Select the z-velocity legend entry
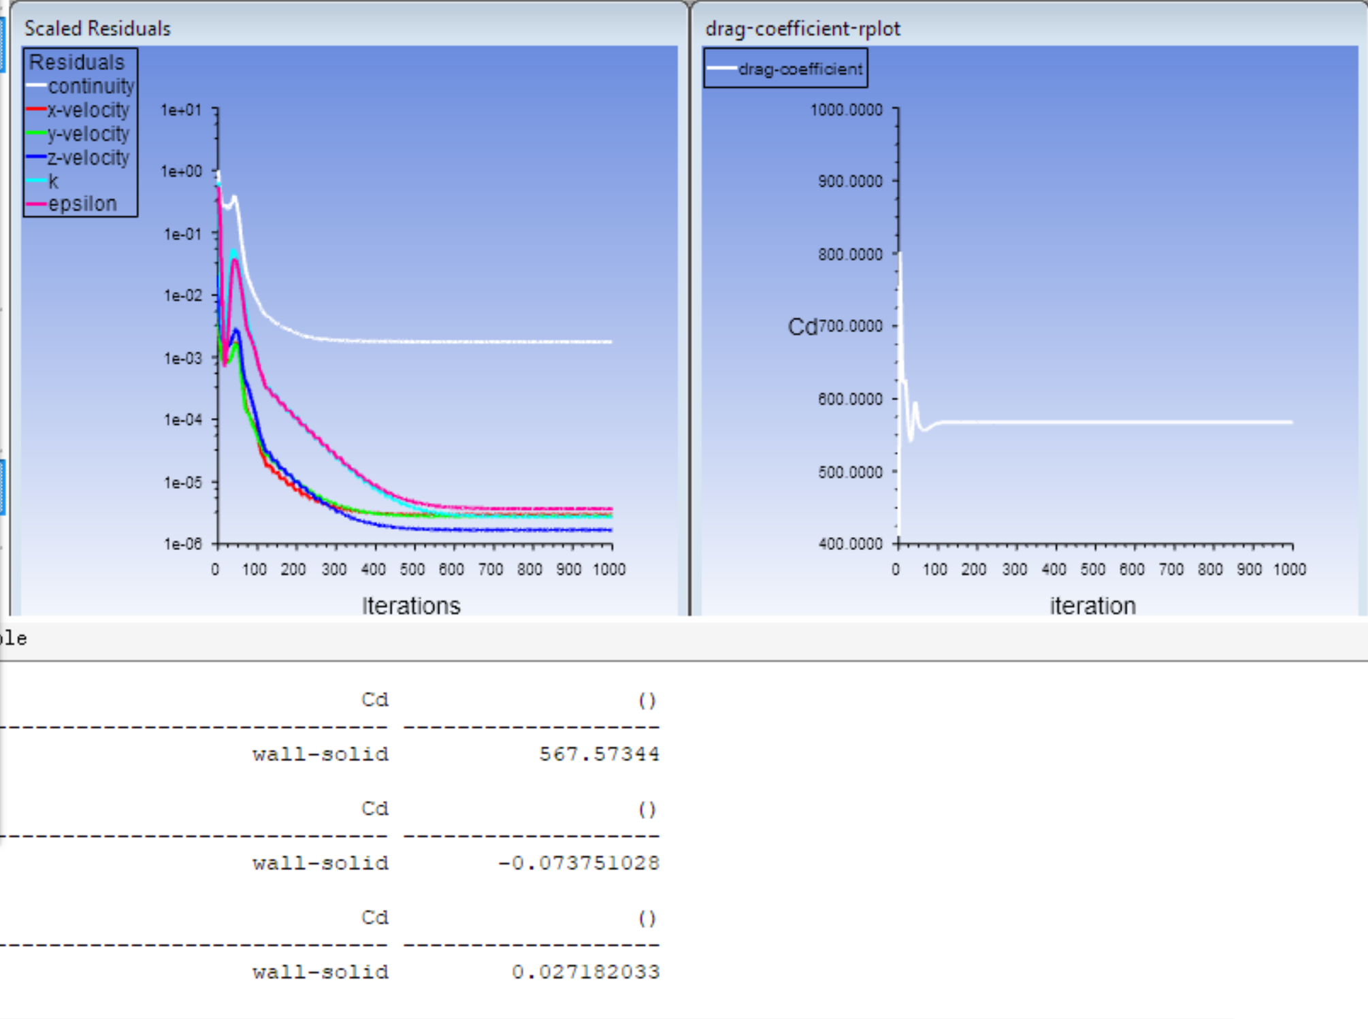The image size is (1368, 1019). [88, 158]
